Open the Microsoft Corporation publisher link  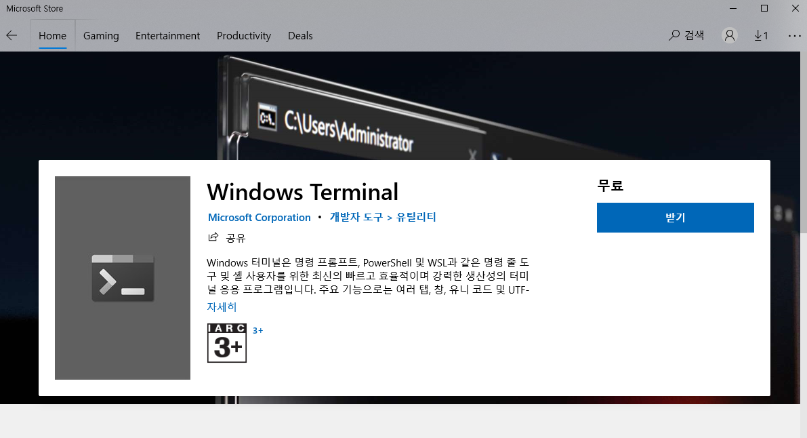click(x=260, y=218)
